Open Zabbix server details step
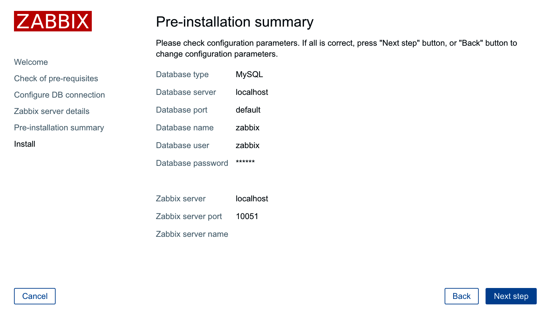Image resolution: width=548 pixels, height=317 pixels. [x=52, y=111]
